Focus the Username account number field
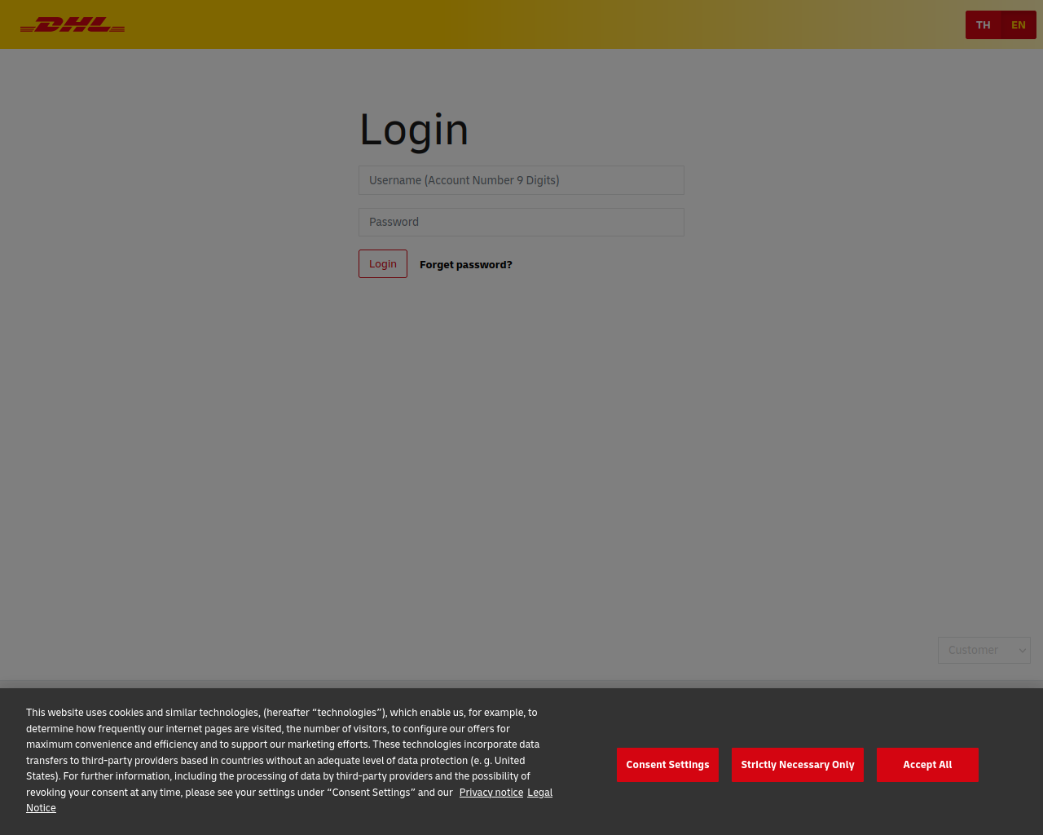 click(x=521, y=180)
